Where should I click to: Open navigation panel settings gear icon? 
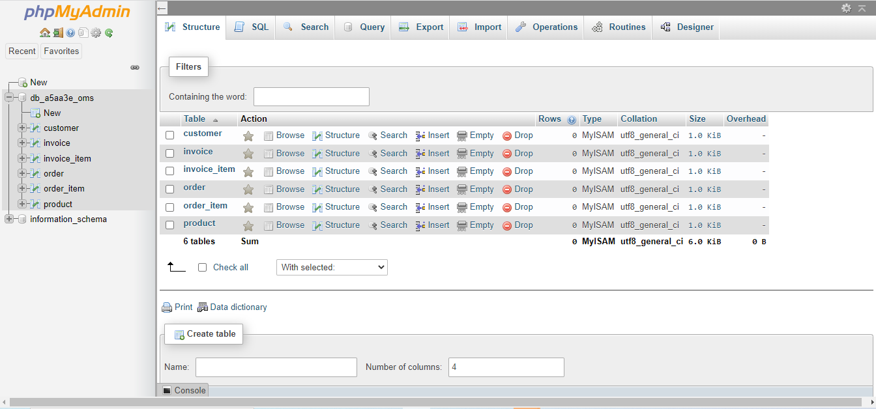click(x=96, y=33)
